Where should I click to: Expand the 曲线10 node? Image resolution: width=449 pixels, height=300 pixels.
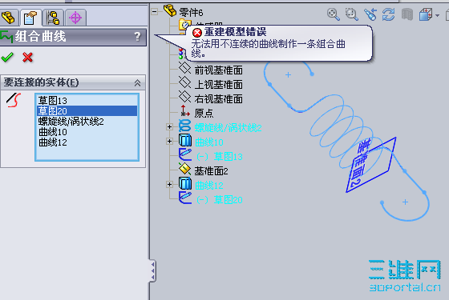pyautogui.click(x=169, y=141)
